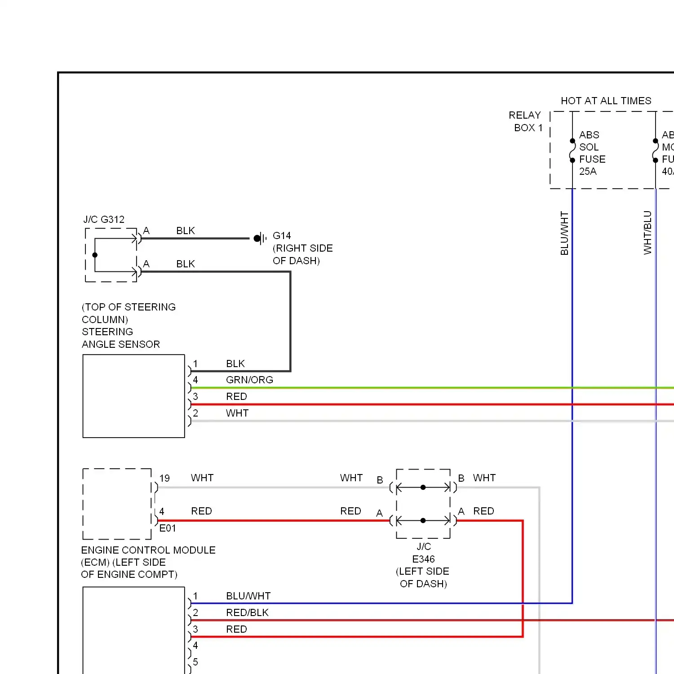This screenshot has width=674, height=674.
Task: Click the HOT AT ALL TIMES heading
Action: click(x=606, y=101)
